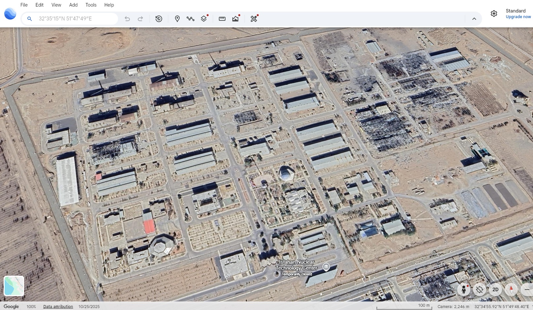Click the search magnifier icon

tap(30, 19)
